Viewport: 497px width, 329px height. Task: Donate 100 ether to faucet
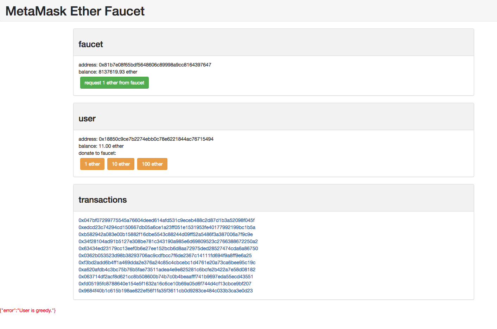tap(152, 164)
